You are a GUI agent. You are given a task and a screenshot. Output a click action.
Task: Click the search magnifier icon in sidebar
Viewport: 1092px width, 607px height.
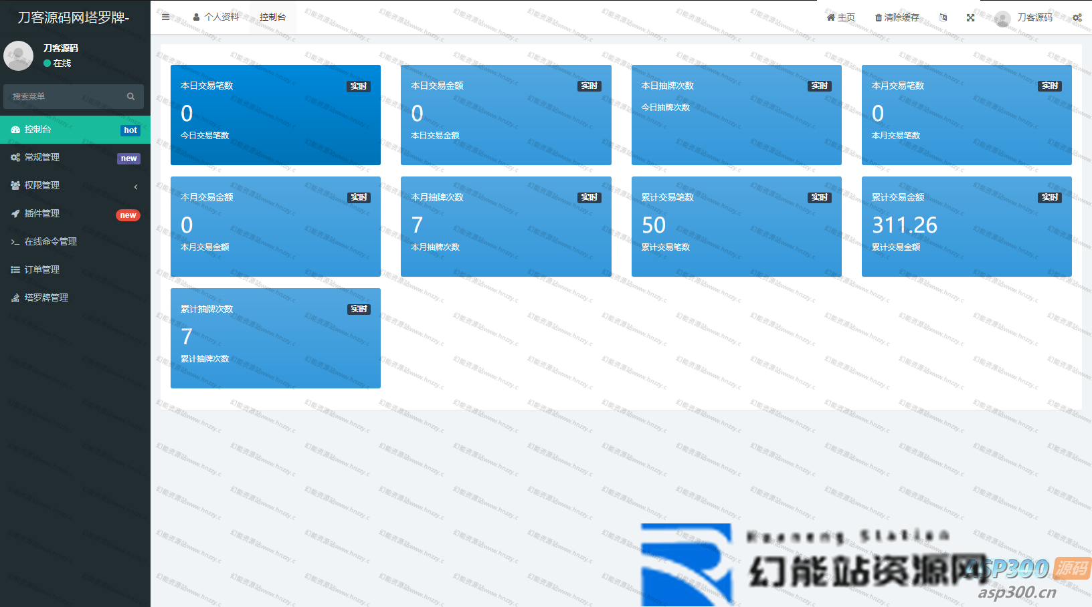click(x=130, y=96)
